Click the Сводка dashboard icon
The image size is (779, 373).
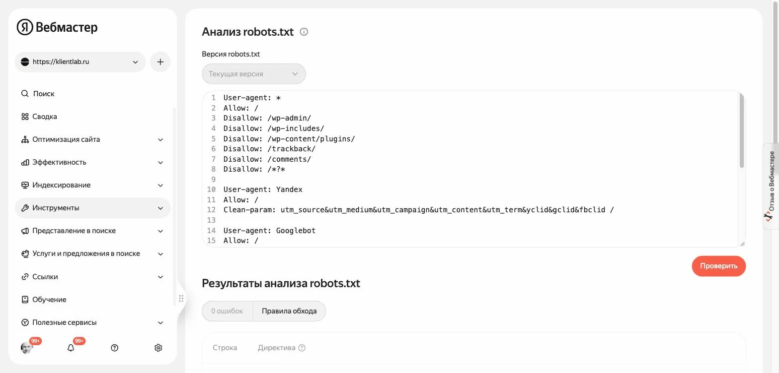coord(25,117)
